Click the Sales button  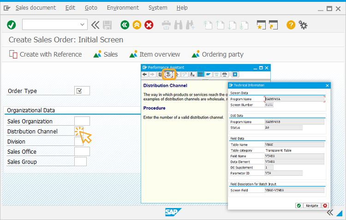(106, 54)
